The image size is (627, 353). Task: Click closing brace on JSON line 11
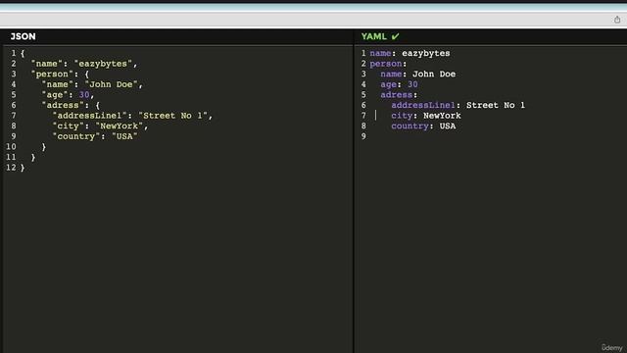click(x=33, y=157)
